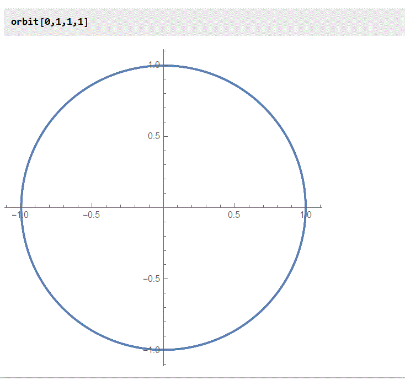Click the right x-axis label 1.0
The image size is (405, 380).
point(306,215)
